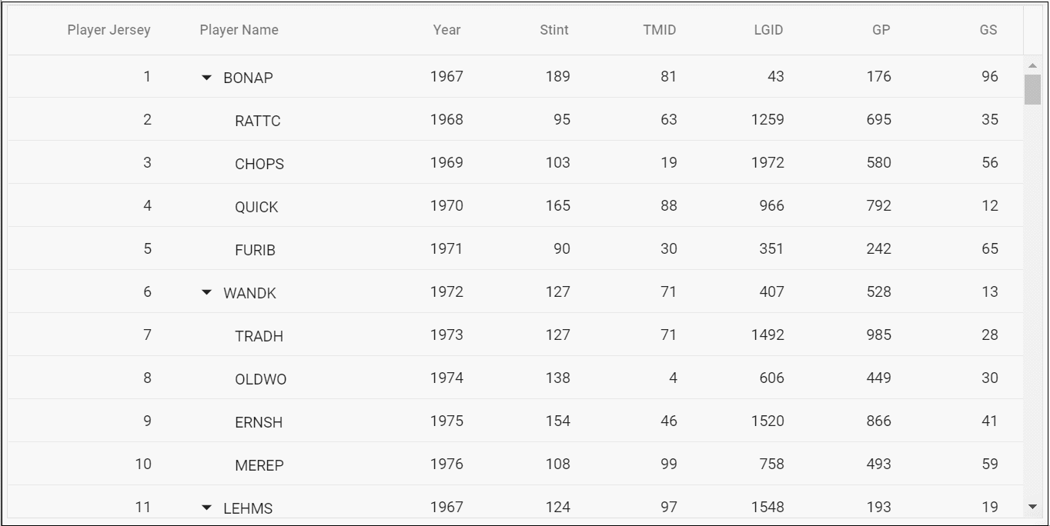Sort by Player Name column header
The image size is (1050, 526).
click(x=239, y=30)
